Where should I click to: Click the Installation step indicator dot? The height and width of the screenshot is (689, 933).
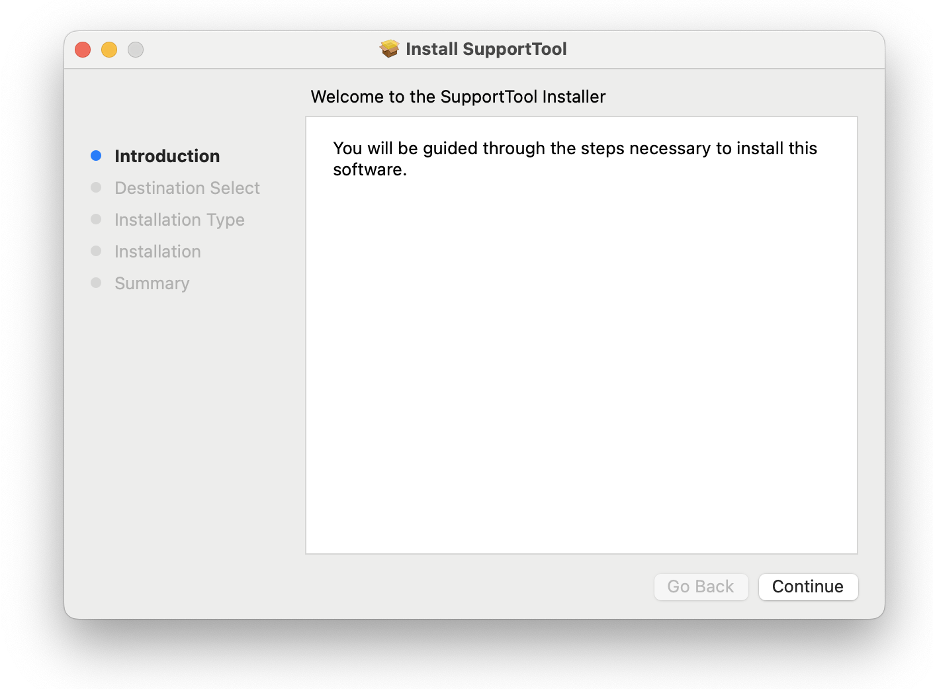(x=97, y=251)
